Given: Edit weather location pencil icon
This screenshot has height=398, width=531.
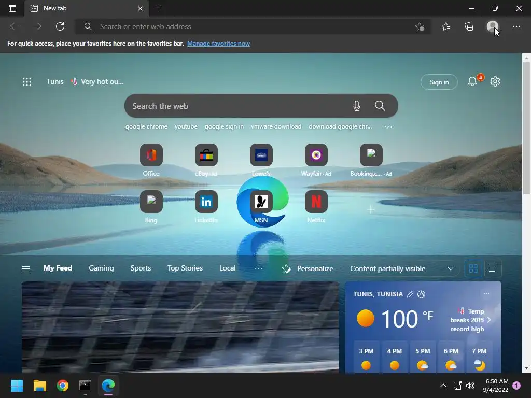Looking at the screenshot, I should [410, 294].
